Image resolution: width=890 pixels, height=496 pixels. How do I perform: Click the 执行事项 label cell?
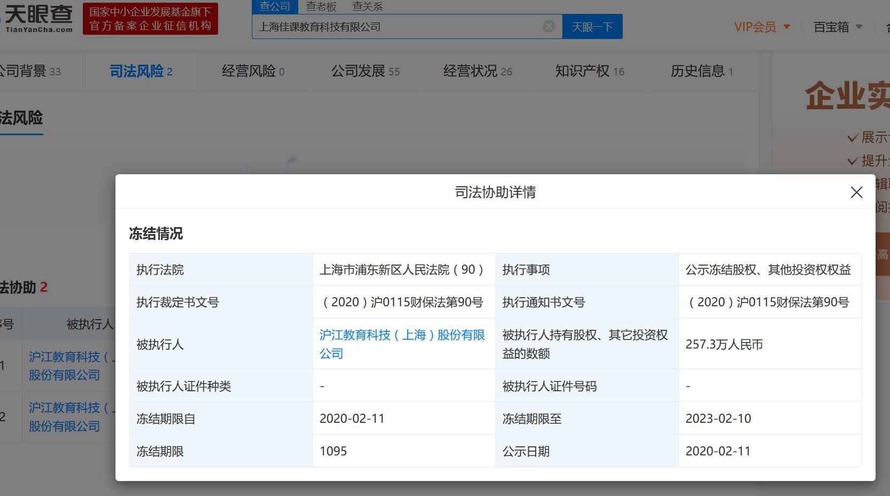pos(587,270)
